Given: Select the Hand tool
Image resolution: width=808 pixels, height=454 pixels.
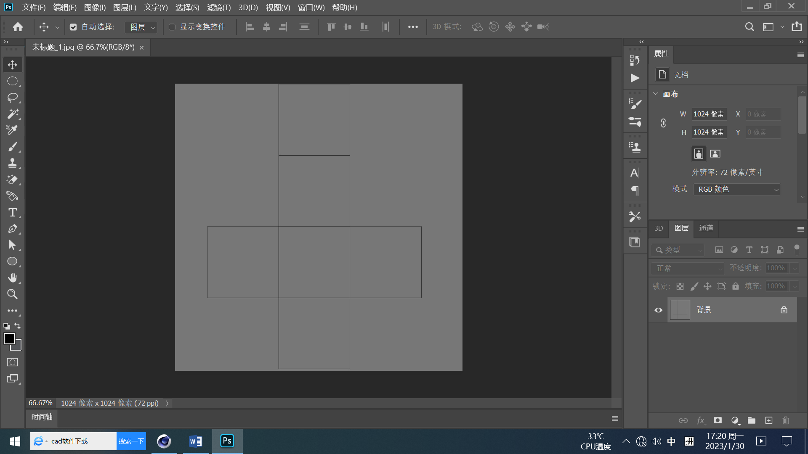Looking at the screenshot, I should 12,278.
